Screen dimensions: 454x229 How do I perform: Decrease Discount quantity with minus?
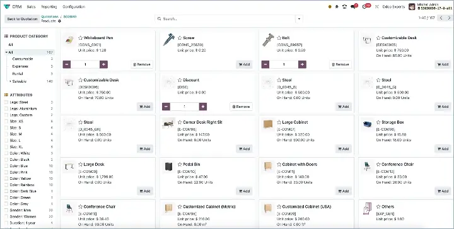tap(166, 107)
